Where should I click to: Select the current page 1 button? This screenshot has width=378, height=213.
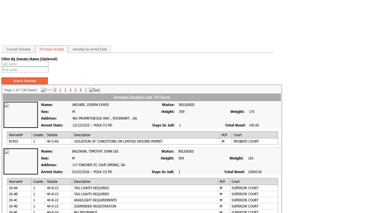point(55,90)
